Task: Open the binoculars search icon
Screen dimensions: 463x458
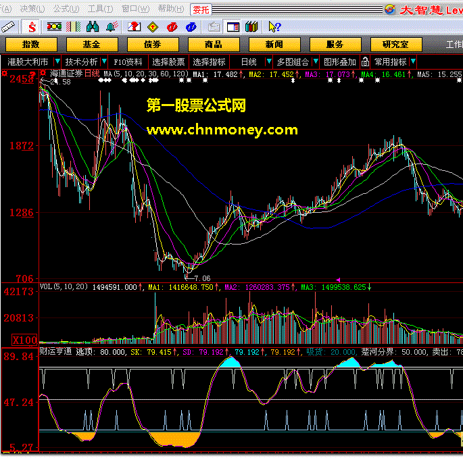Action: 93,27
